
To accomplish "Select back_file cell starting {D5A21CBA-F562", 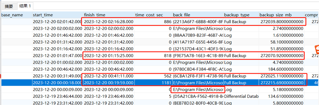I will (x=198, y=96).
